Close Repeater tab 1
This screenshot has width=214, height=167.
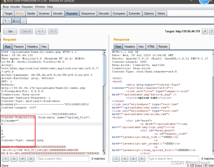tap(9, 21)
